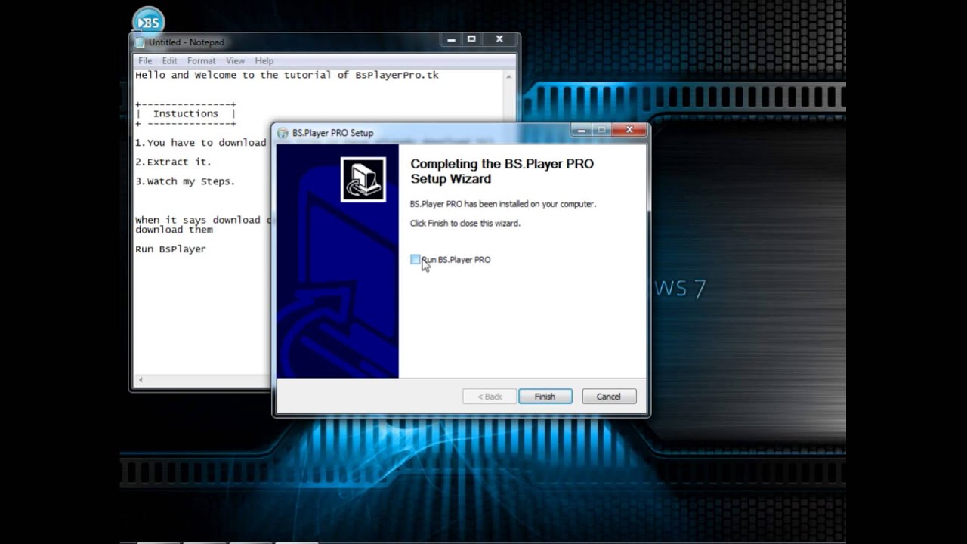Click Notepad's horizontal scrollbar left arrow
Screen dimensions: 967x544
click(141, 380)
